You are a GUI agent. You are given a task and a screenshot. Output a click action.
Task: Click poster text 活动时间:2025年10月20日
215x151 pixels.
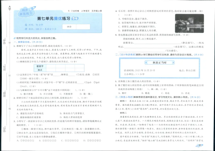[x=139, y=70]
